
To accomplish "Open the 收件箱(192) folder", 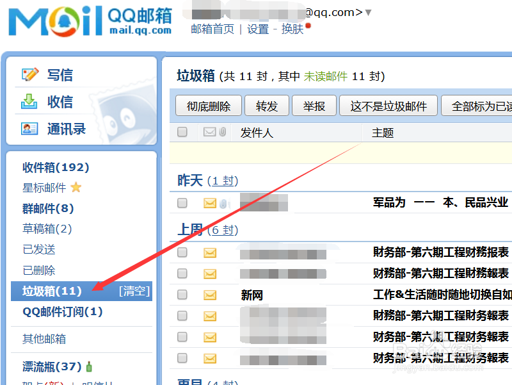I will [56, 167].
